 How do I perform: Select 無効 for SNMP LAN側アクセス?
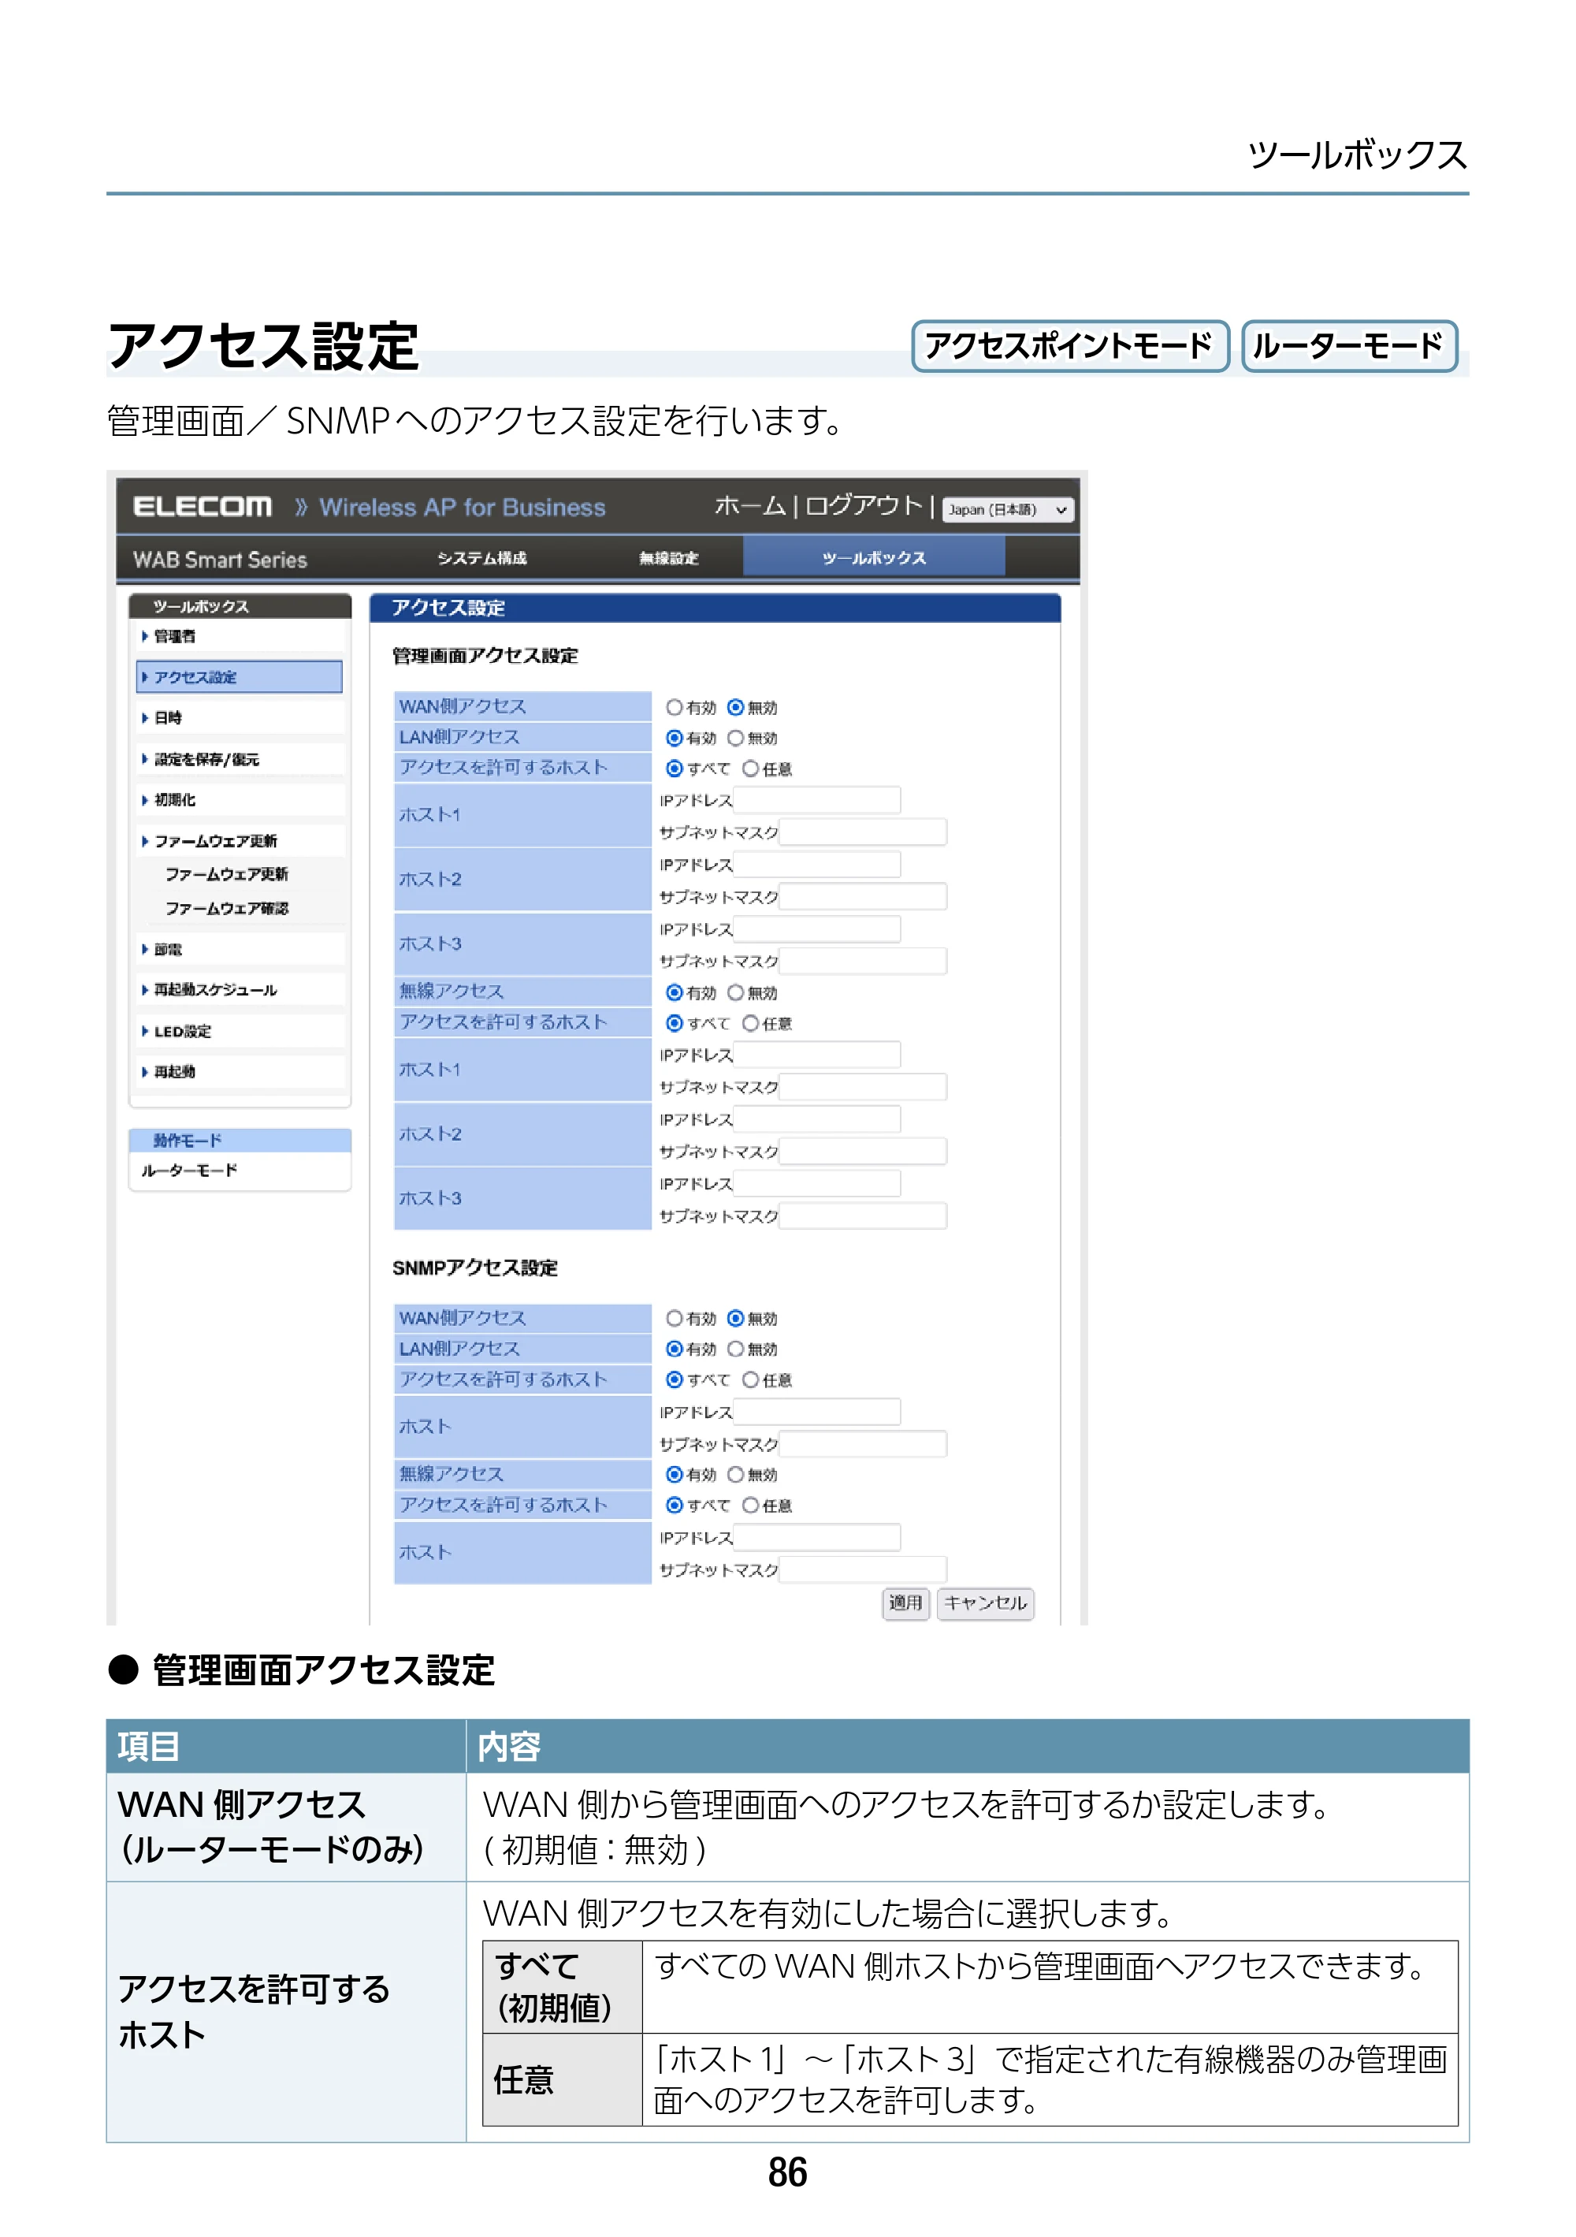(735, 1349)
